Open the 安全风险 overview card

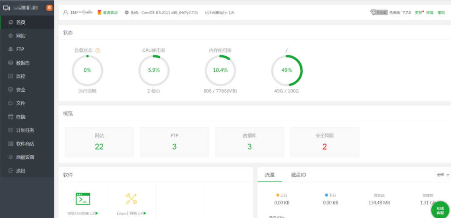(x=324, y=142)
